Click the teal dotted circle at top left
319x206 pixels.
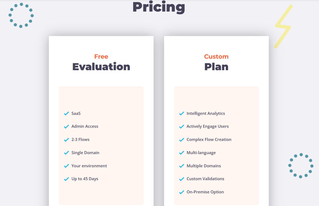click(21, 15)
